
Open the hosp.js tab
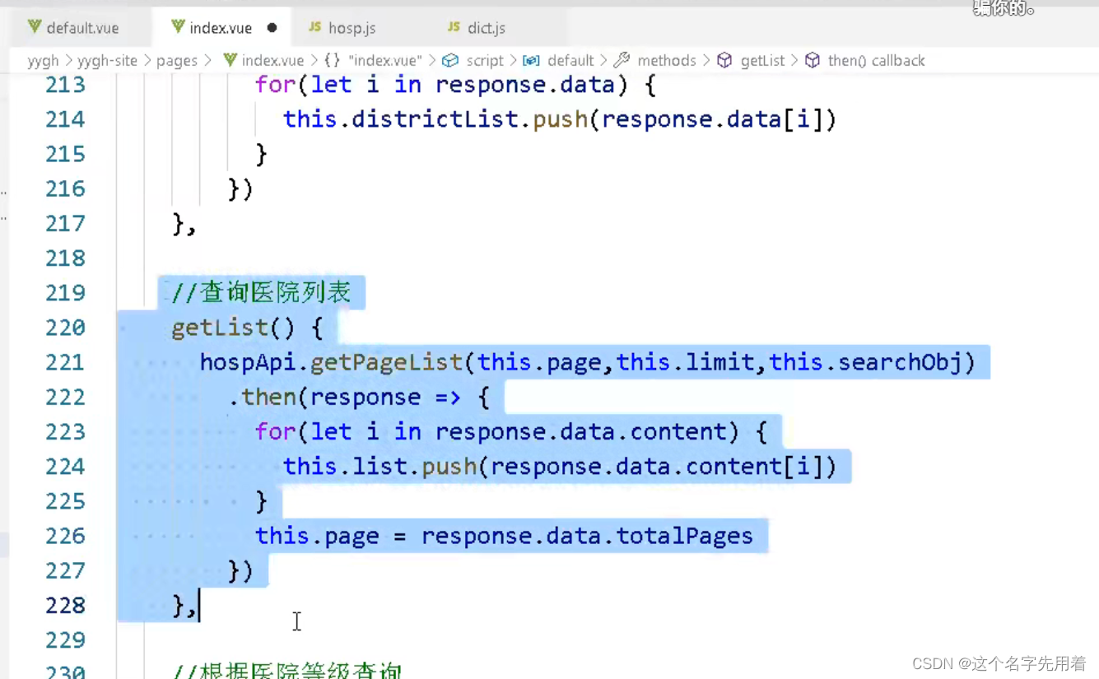352,28
